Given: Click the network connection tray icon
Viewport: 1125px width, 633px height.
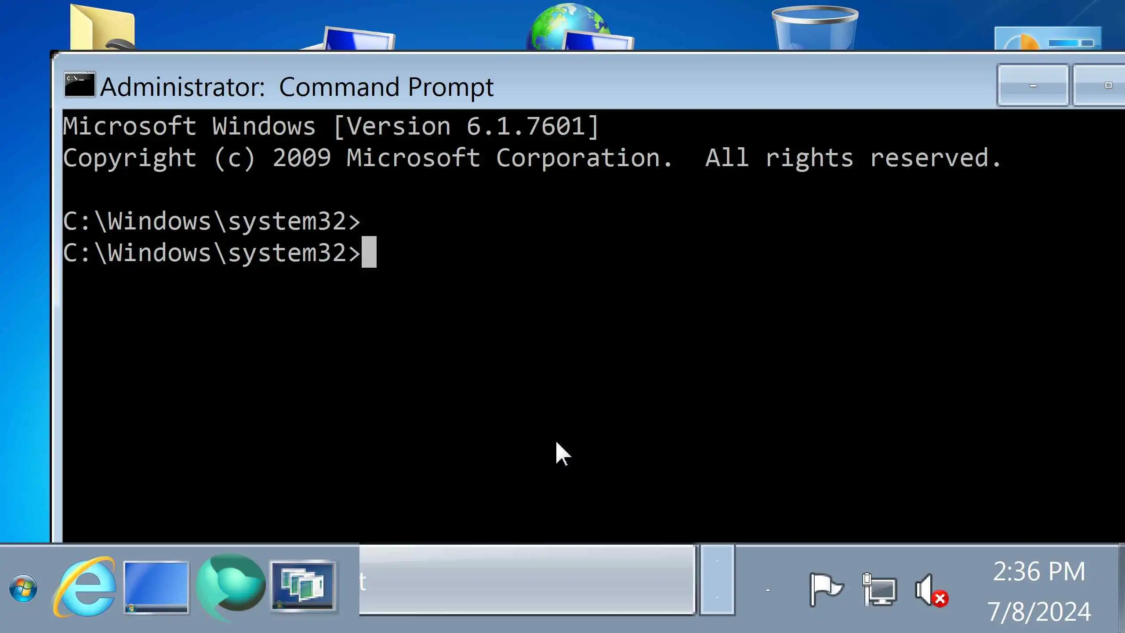Looking at the screenshot, I should pos(879,590).
